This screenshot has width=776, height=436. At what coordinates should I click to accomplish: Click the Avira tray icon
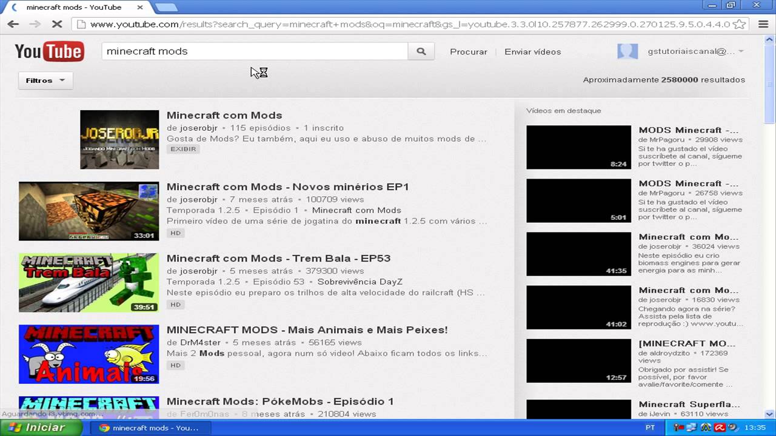pos(719,428)
